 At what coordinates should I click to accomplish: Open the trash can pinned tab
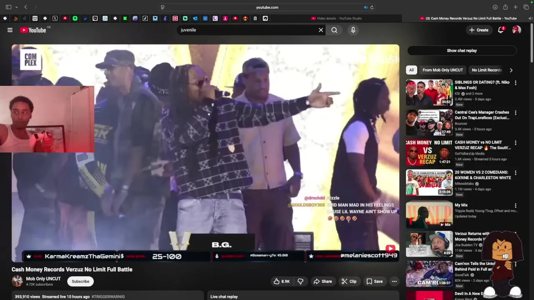[x=255, y=18]
